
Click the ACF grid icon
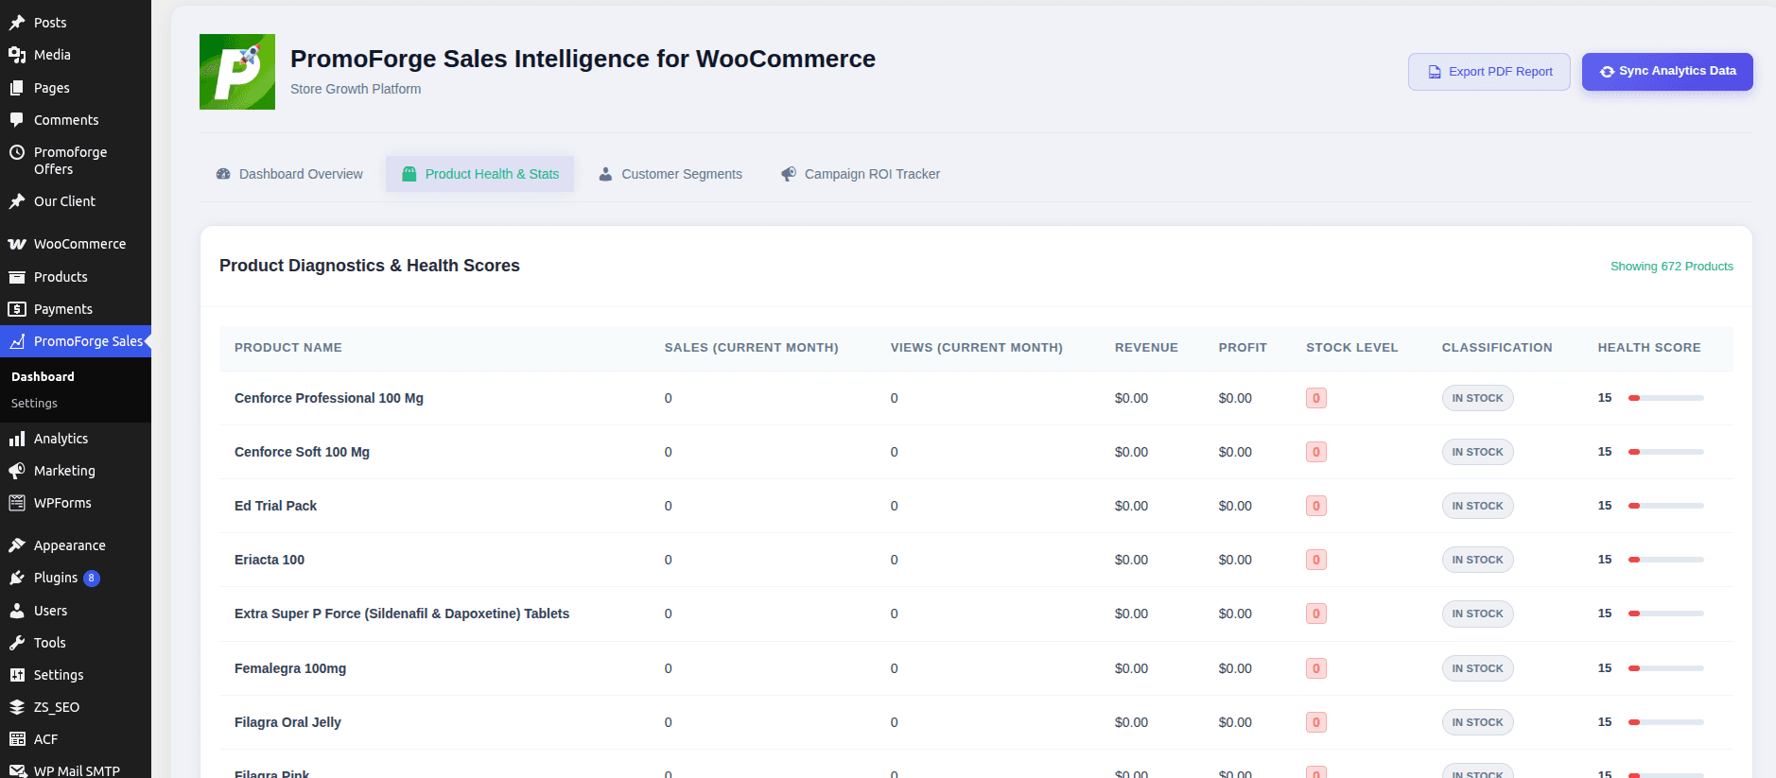coord(17,739)
